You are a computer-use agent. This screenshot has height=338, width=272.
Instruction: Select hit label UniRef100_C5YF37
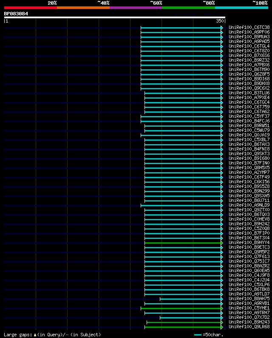(249, 116)
